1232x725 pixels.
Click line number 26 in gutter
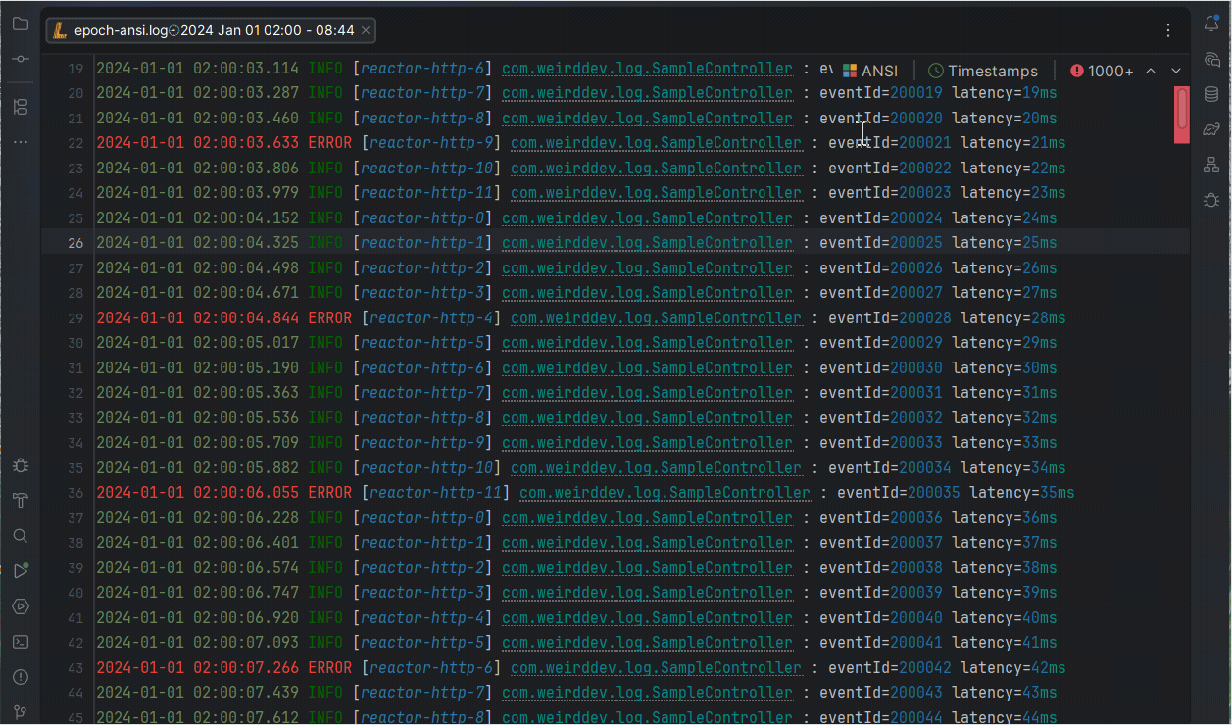pos(75,243)
